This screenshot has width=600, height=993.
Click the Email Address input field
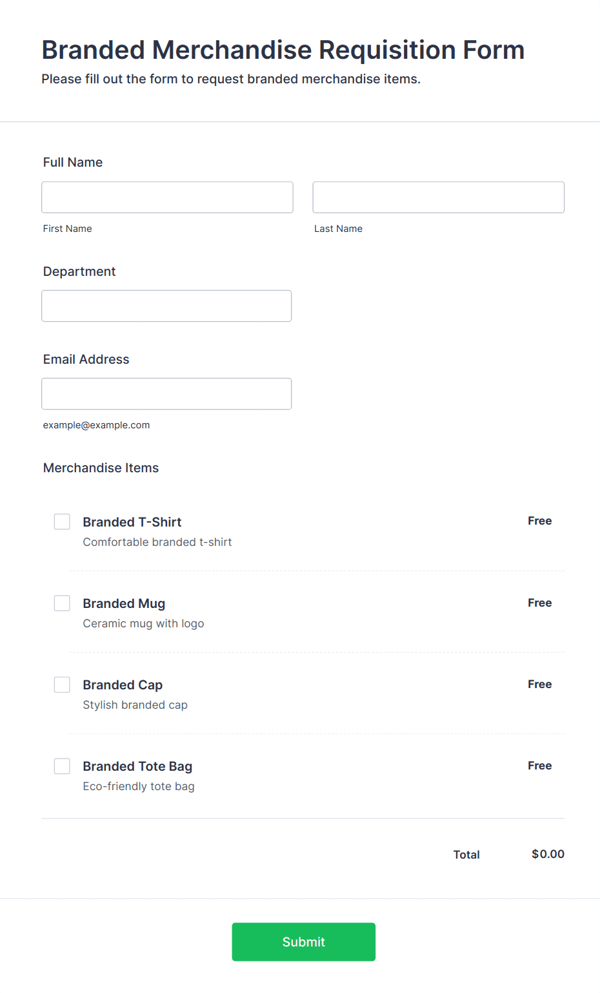pyautogui.click(x=166, y=393)
